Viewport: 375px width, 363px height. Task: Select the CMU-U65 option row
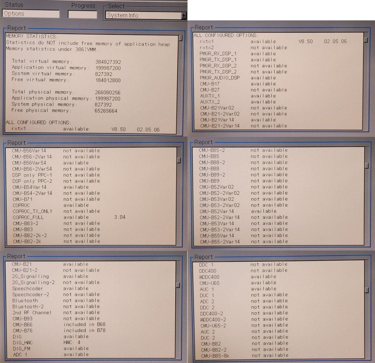click(x=237, y=283)
